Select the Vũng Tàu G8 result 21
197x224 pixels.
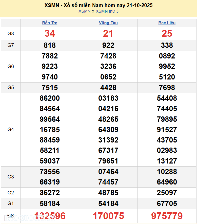[x=108, y=33]
